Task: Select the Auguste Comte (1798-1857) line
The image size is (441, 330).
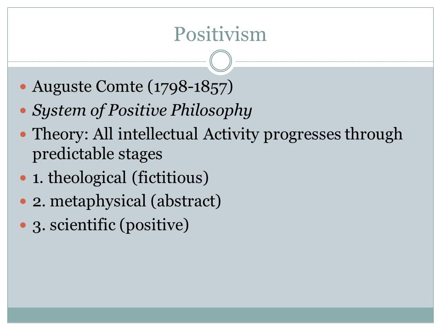Action: [x=132, y=87]
